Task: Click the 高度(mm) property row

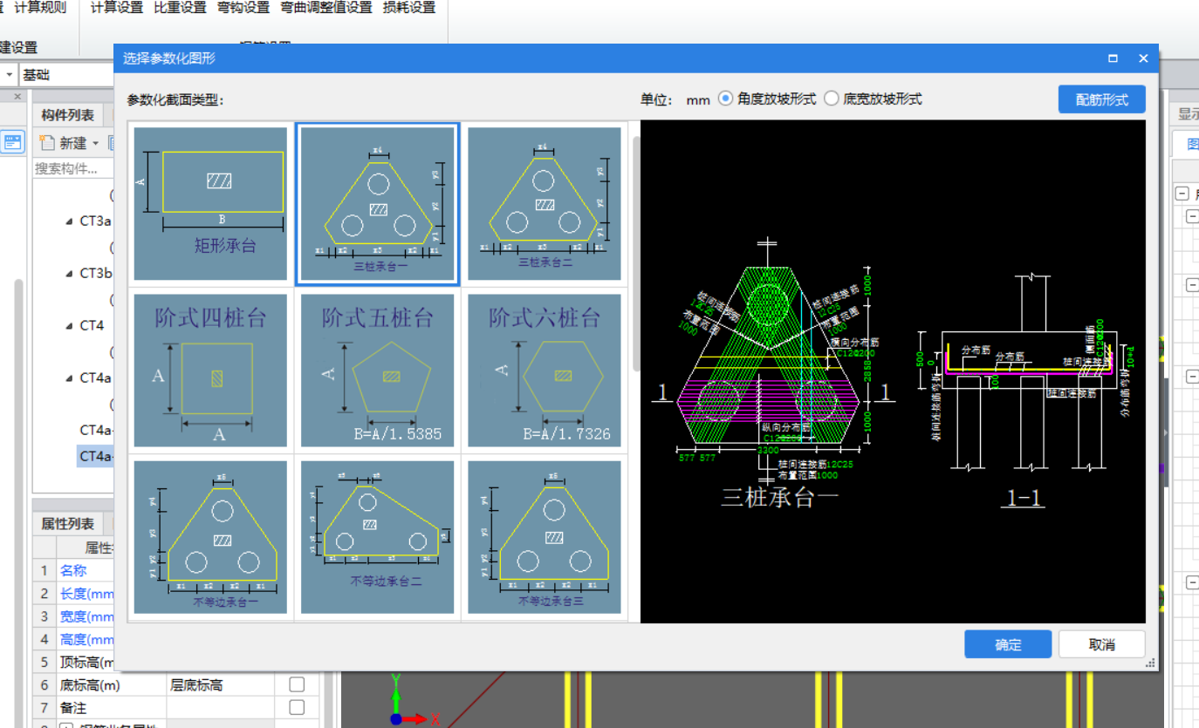Action: pyautogui.click(x=73, y=639)
